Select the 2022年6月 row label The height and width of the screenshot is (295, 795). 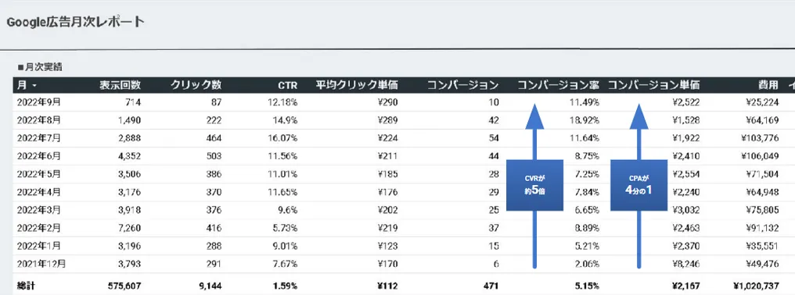[38, 156]
